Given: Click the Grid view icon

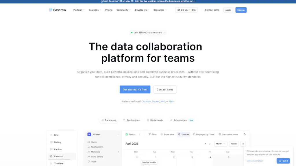Looking at the screenshot, I should coord(51,135).
